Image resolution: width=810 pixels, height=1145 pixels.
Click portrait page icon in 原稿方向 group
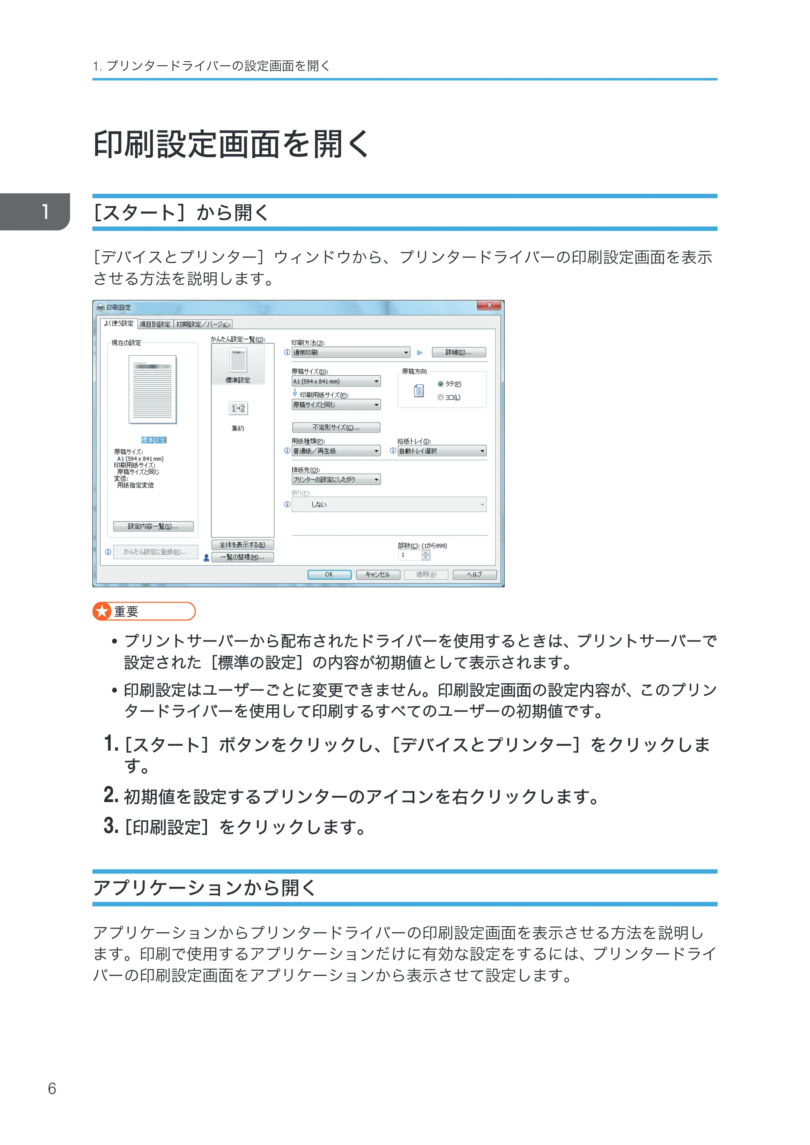[419, 390]
